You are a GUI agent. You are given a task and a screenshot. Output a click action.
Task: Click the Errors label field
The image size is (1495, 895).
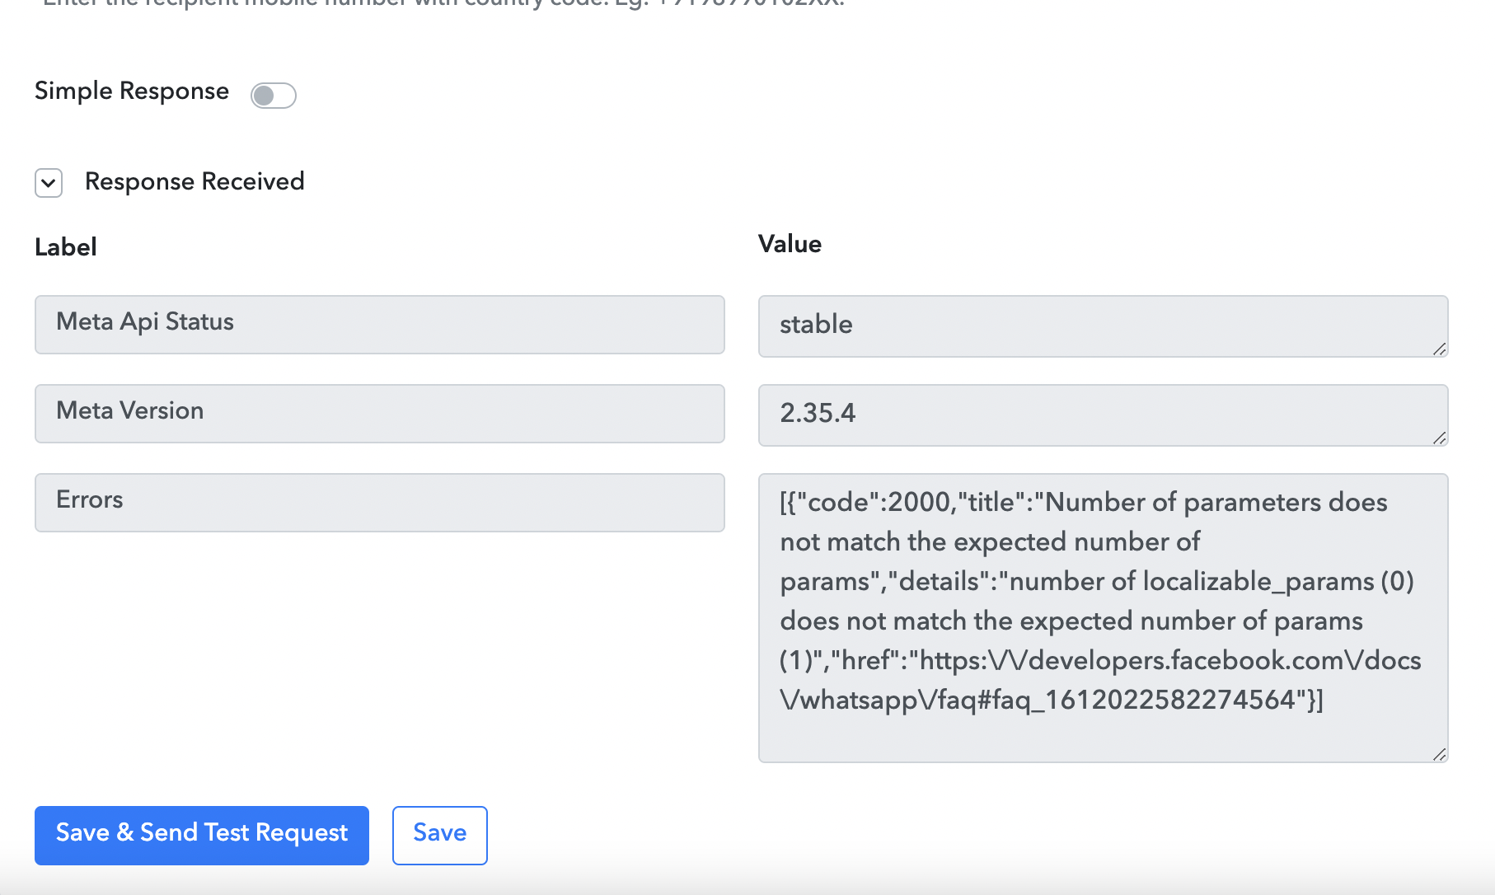pyautogui.click(x=379, y=503)
